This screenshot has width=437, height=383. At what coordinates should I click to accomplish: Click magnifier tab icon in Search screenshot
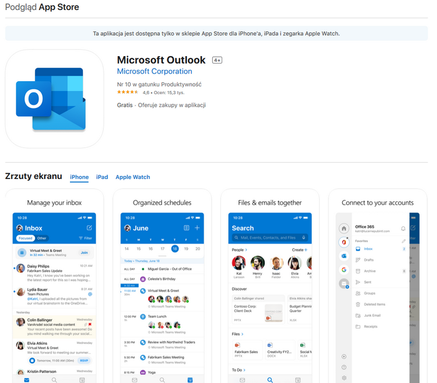tap(270, 380)
